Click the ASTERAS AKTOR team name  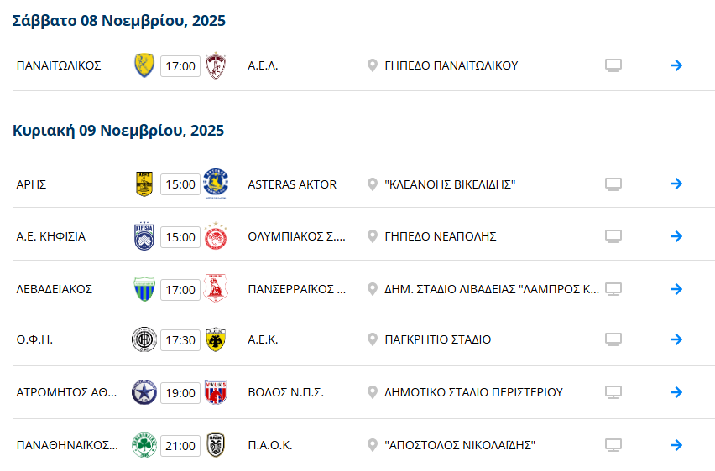pos(292,184)
